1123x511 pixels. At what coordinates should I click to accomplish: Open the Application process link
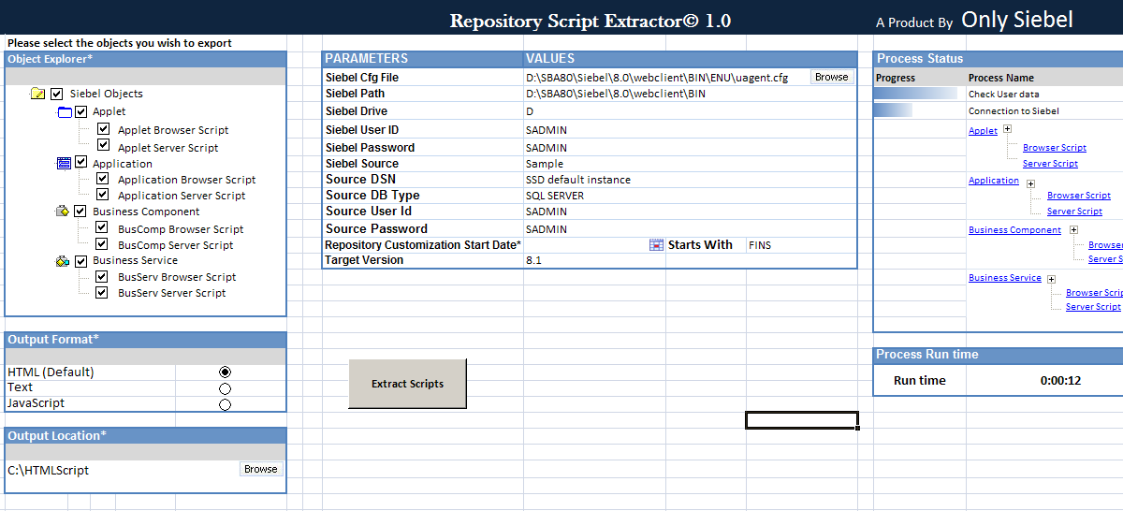[994, 181]
